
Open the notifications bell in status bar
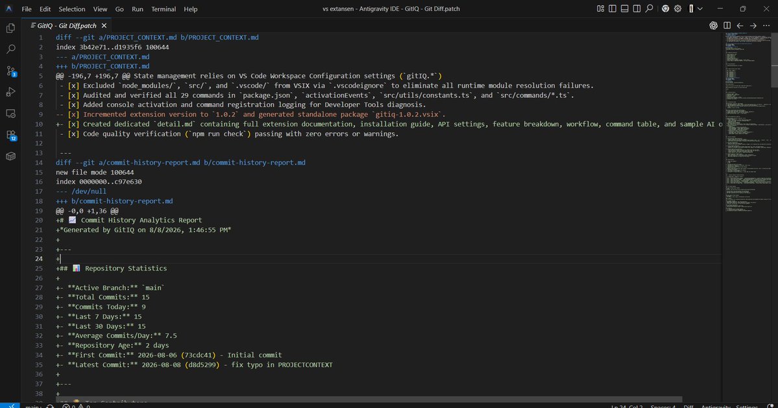coord(770,406)
